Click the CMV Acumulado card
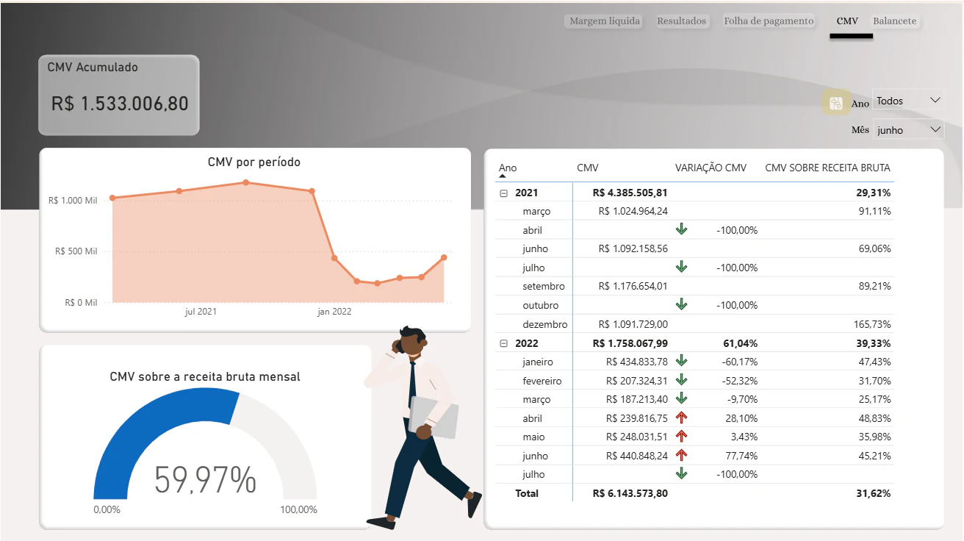Viewport: 964px width, 541px height. (119, 96)
